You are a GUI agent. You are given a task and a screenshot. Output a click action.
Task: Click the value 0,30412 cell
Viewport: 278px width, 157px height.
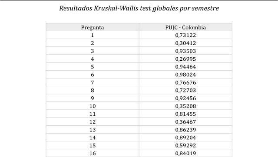coord(185,43)
